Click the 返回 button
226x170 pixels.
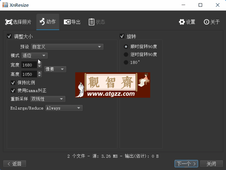(15, 164)
